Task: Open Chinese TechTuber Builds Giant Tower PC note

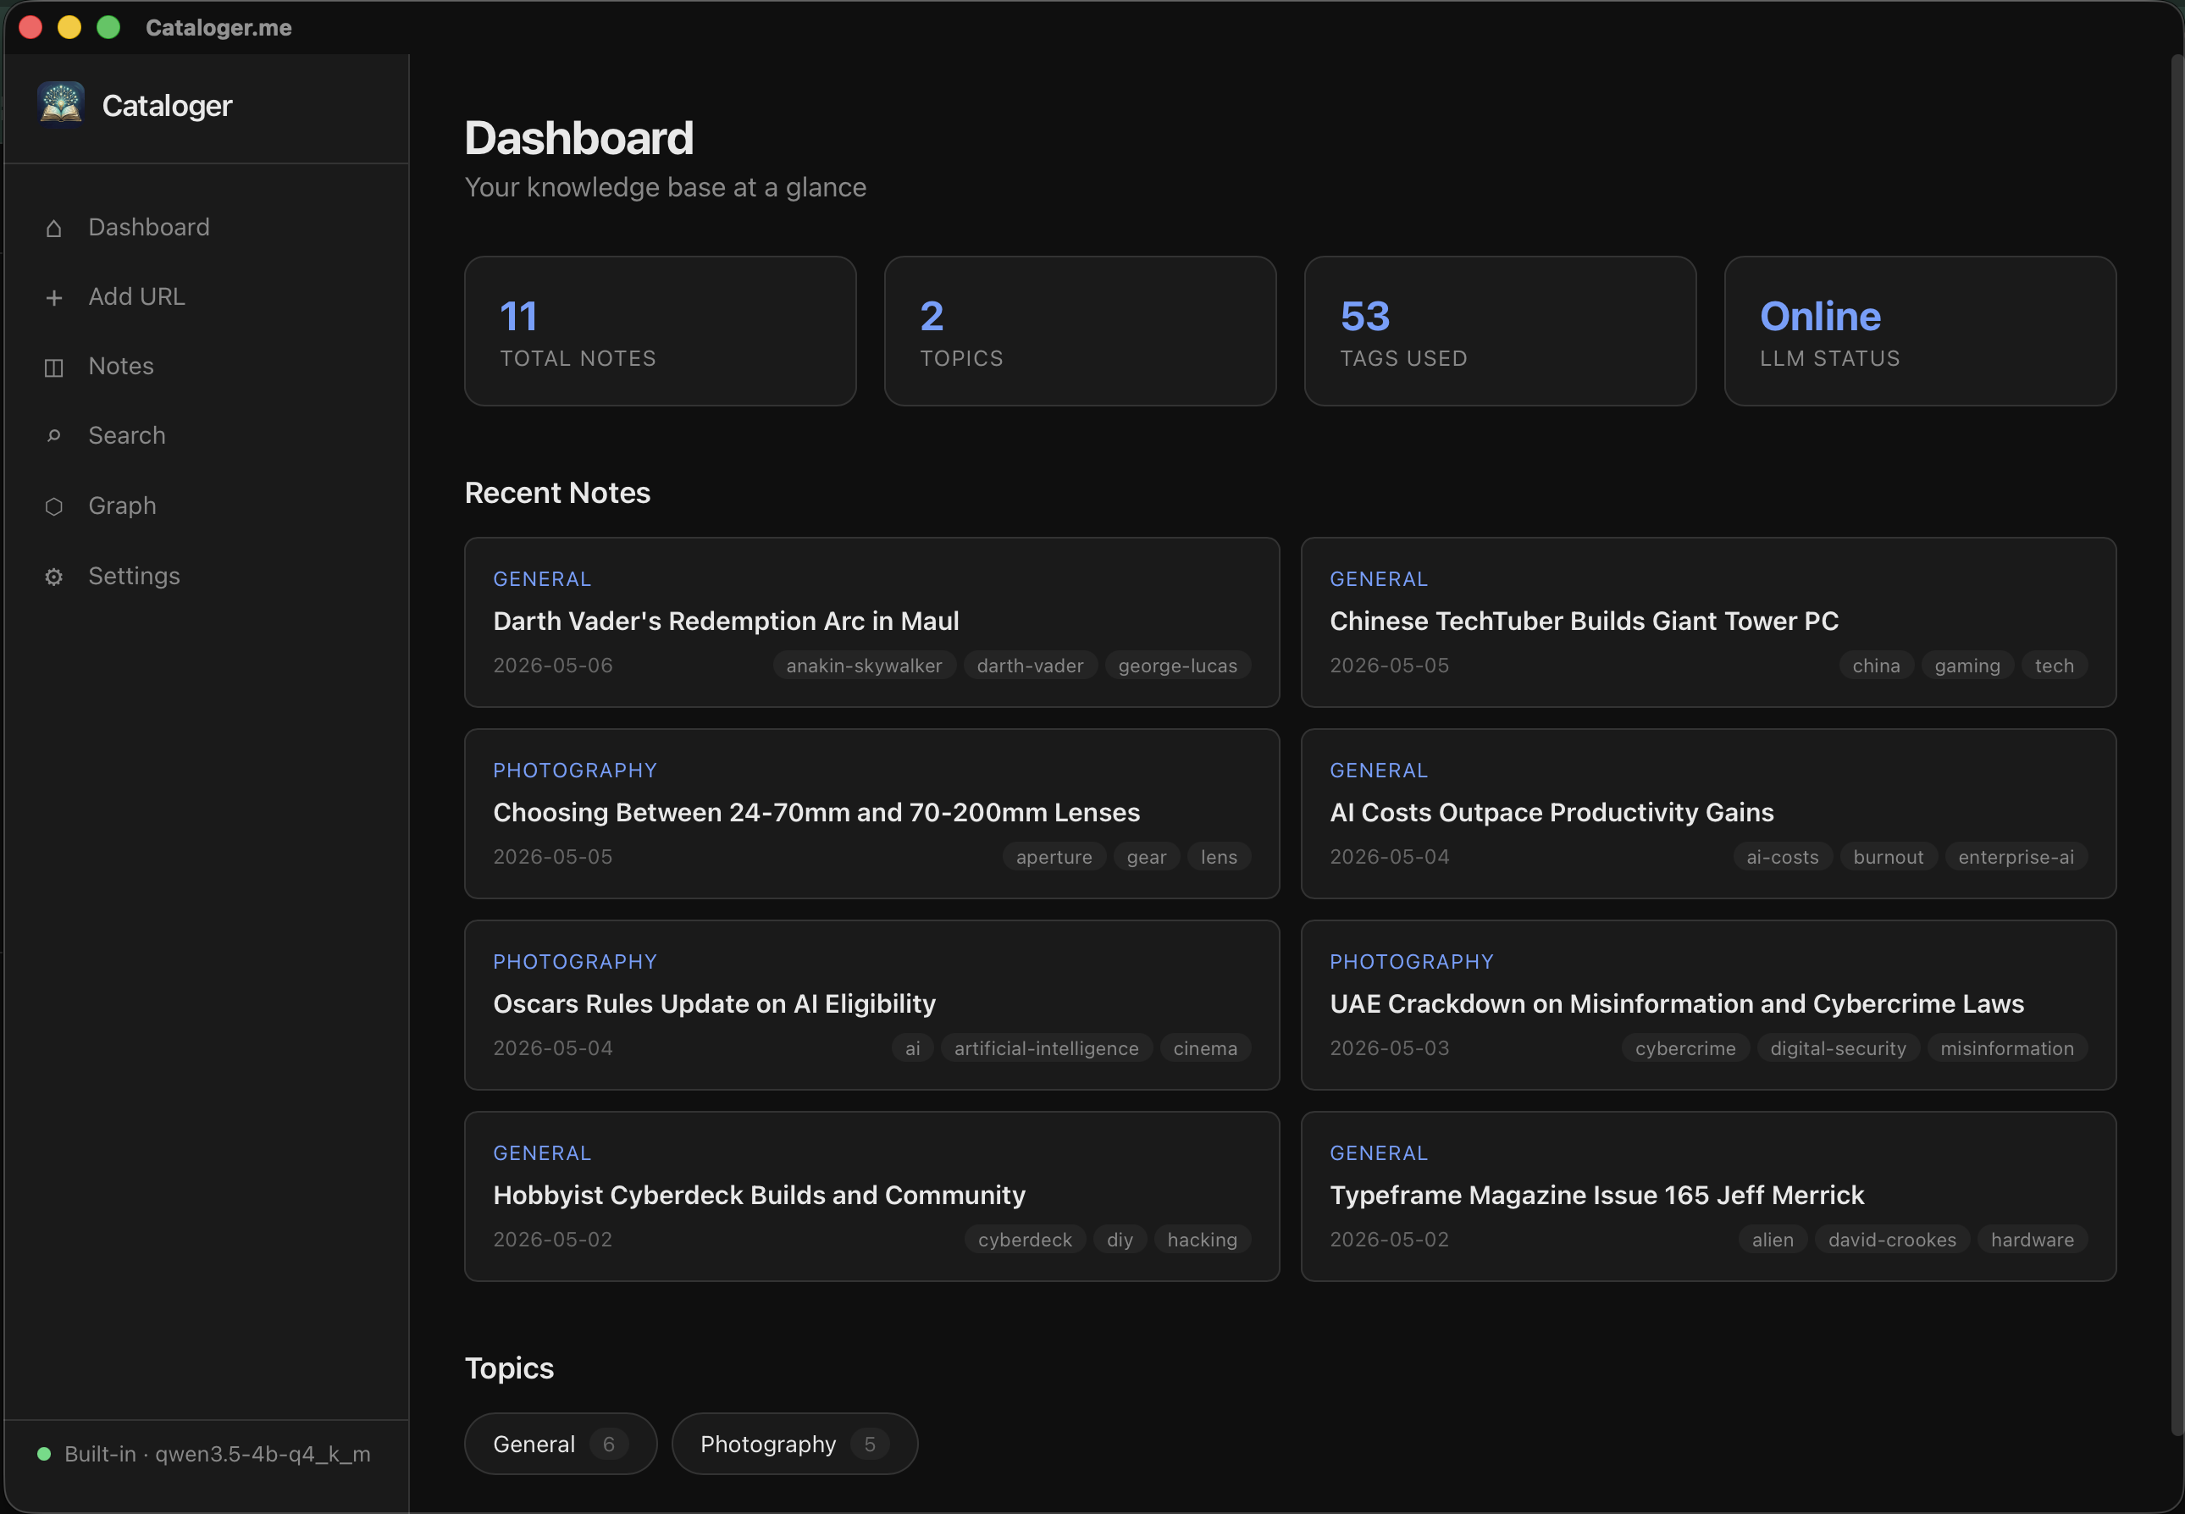Action: pyautogui.click(x=1709, y=622)
